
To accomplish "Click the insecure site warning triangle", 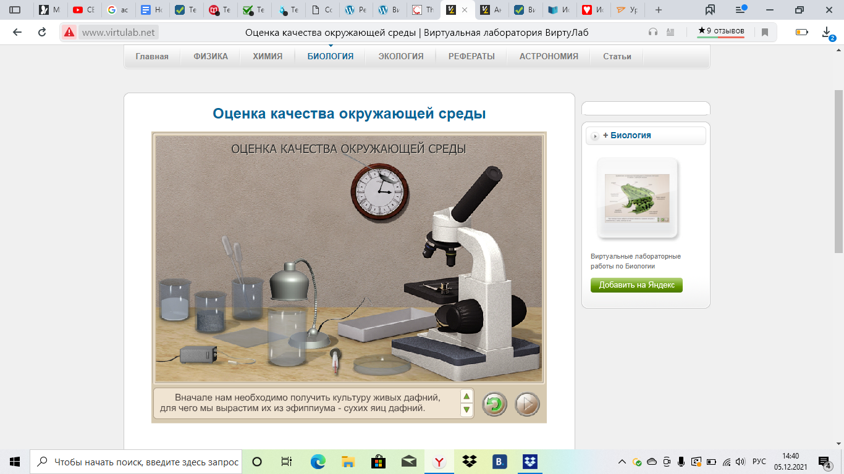I will [x=69, y=32].
